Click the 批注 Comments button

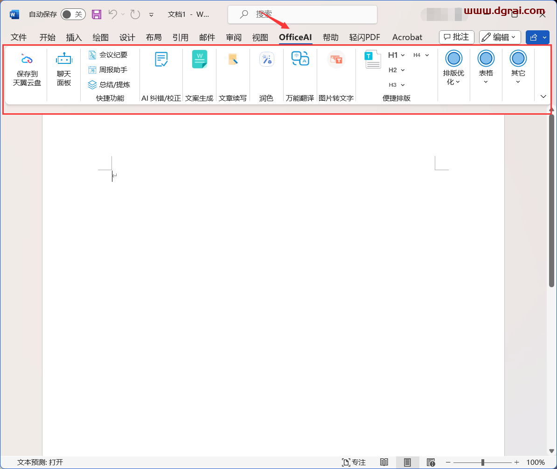click(457, 37)
